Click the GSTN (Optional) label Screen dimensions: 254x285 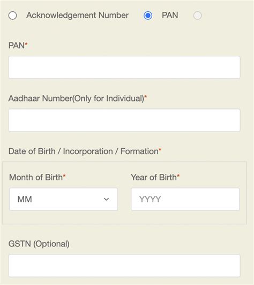pos(39,244)
